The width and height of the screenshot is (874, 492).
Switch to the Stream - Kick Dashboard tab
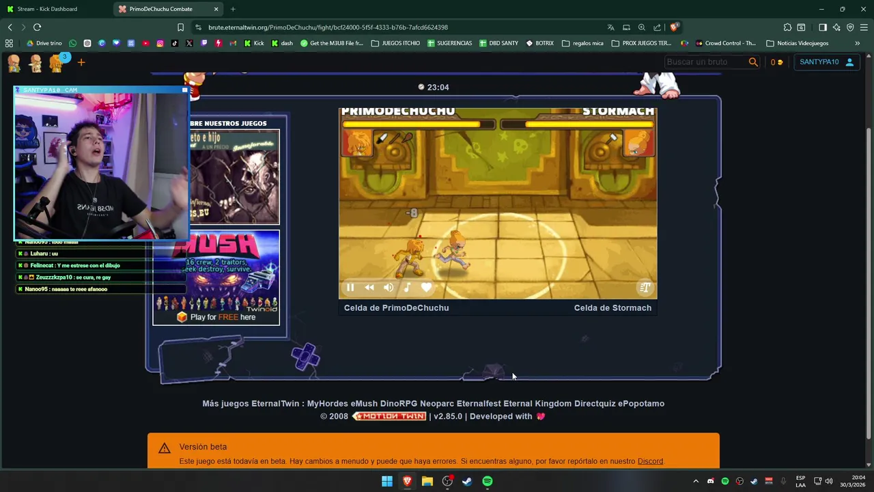pos(55,9)
